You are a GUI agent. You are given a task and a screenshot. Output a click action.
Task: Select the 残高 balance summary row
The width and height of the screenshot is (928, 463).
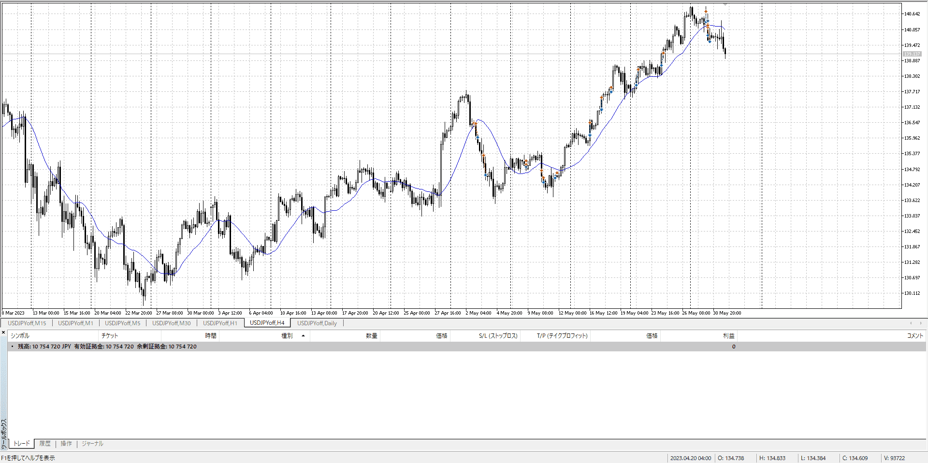[x=107, y=347]
